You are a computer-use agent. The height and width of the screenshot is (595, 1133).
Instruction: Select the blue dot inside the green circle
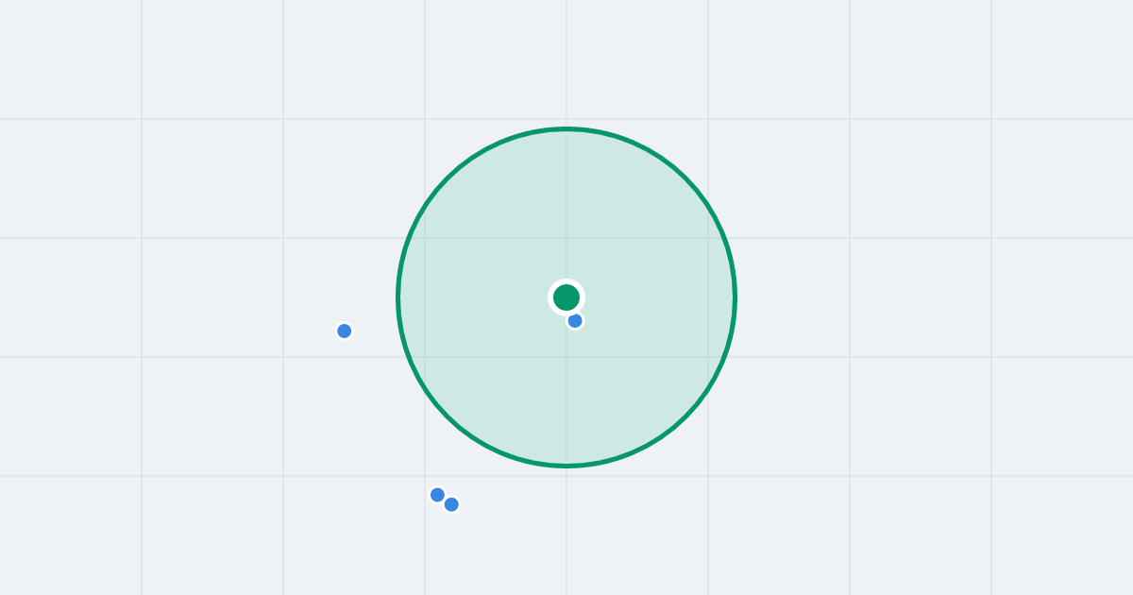pyautogui.click(x=575, y=321)
